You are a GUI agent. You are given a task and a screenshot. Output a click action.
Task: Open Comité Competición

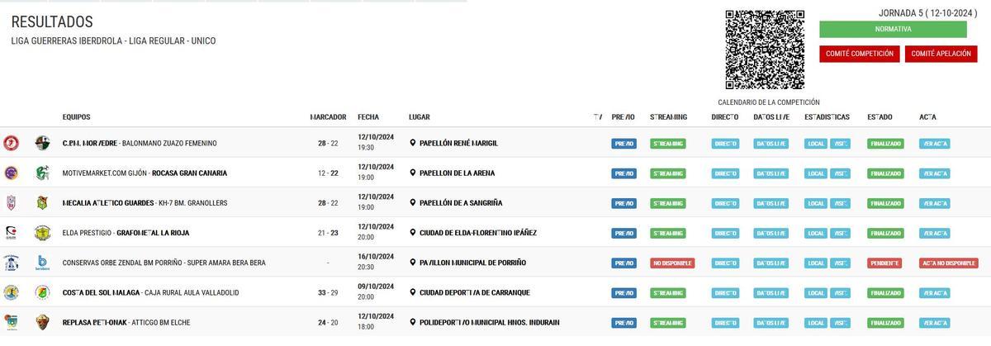pos(860,54)
